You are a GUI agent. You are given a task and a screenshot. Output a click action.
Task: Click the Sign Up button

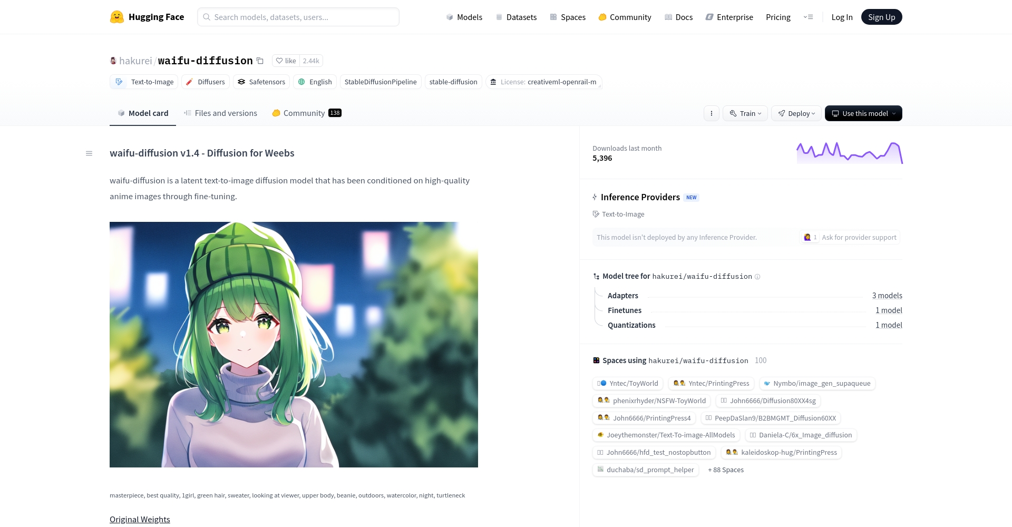881,17
